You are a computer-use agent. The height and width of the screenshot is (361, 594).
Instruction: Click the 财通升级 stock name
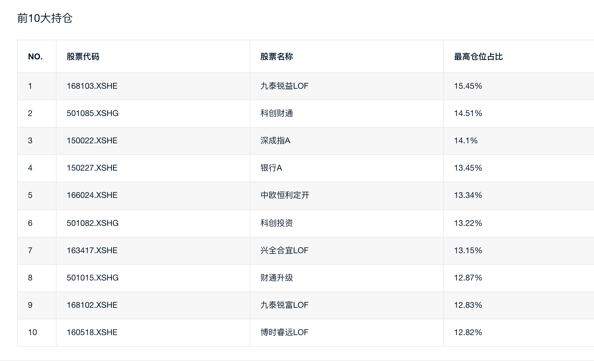tap(277, 278)
